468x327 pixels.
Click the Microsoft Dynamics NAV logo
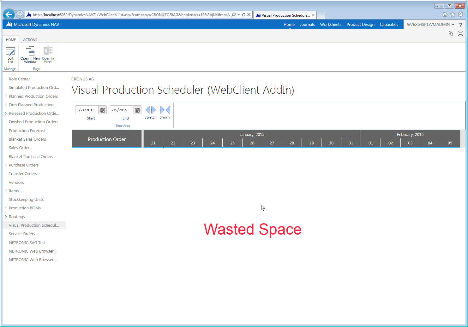point(9,24)
